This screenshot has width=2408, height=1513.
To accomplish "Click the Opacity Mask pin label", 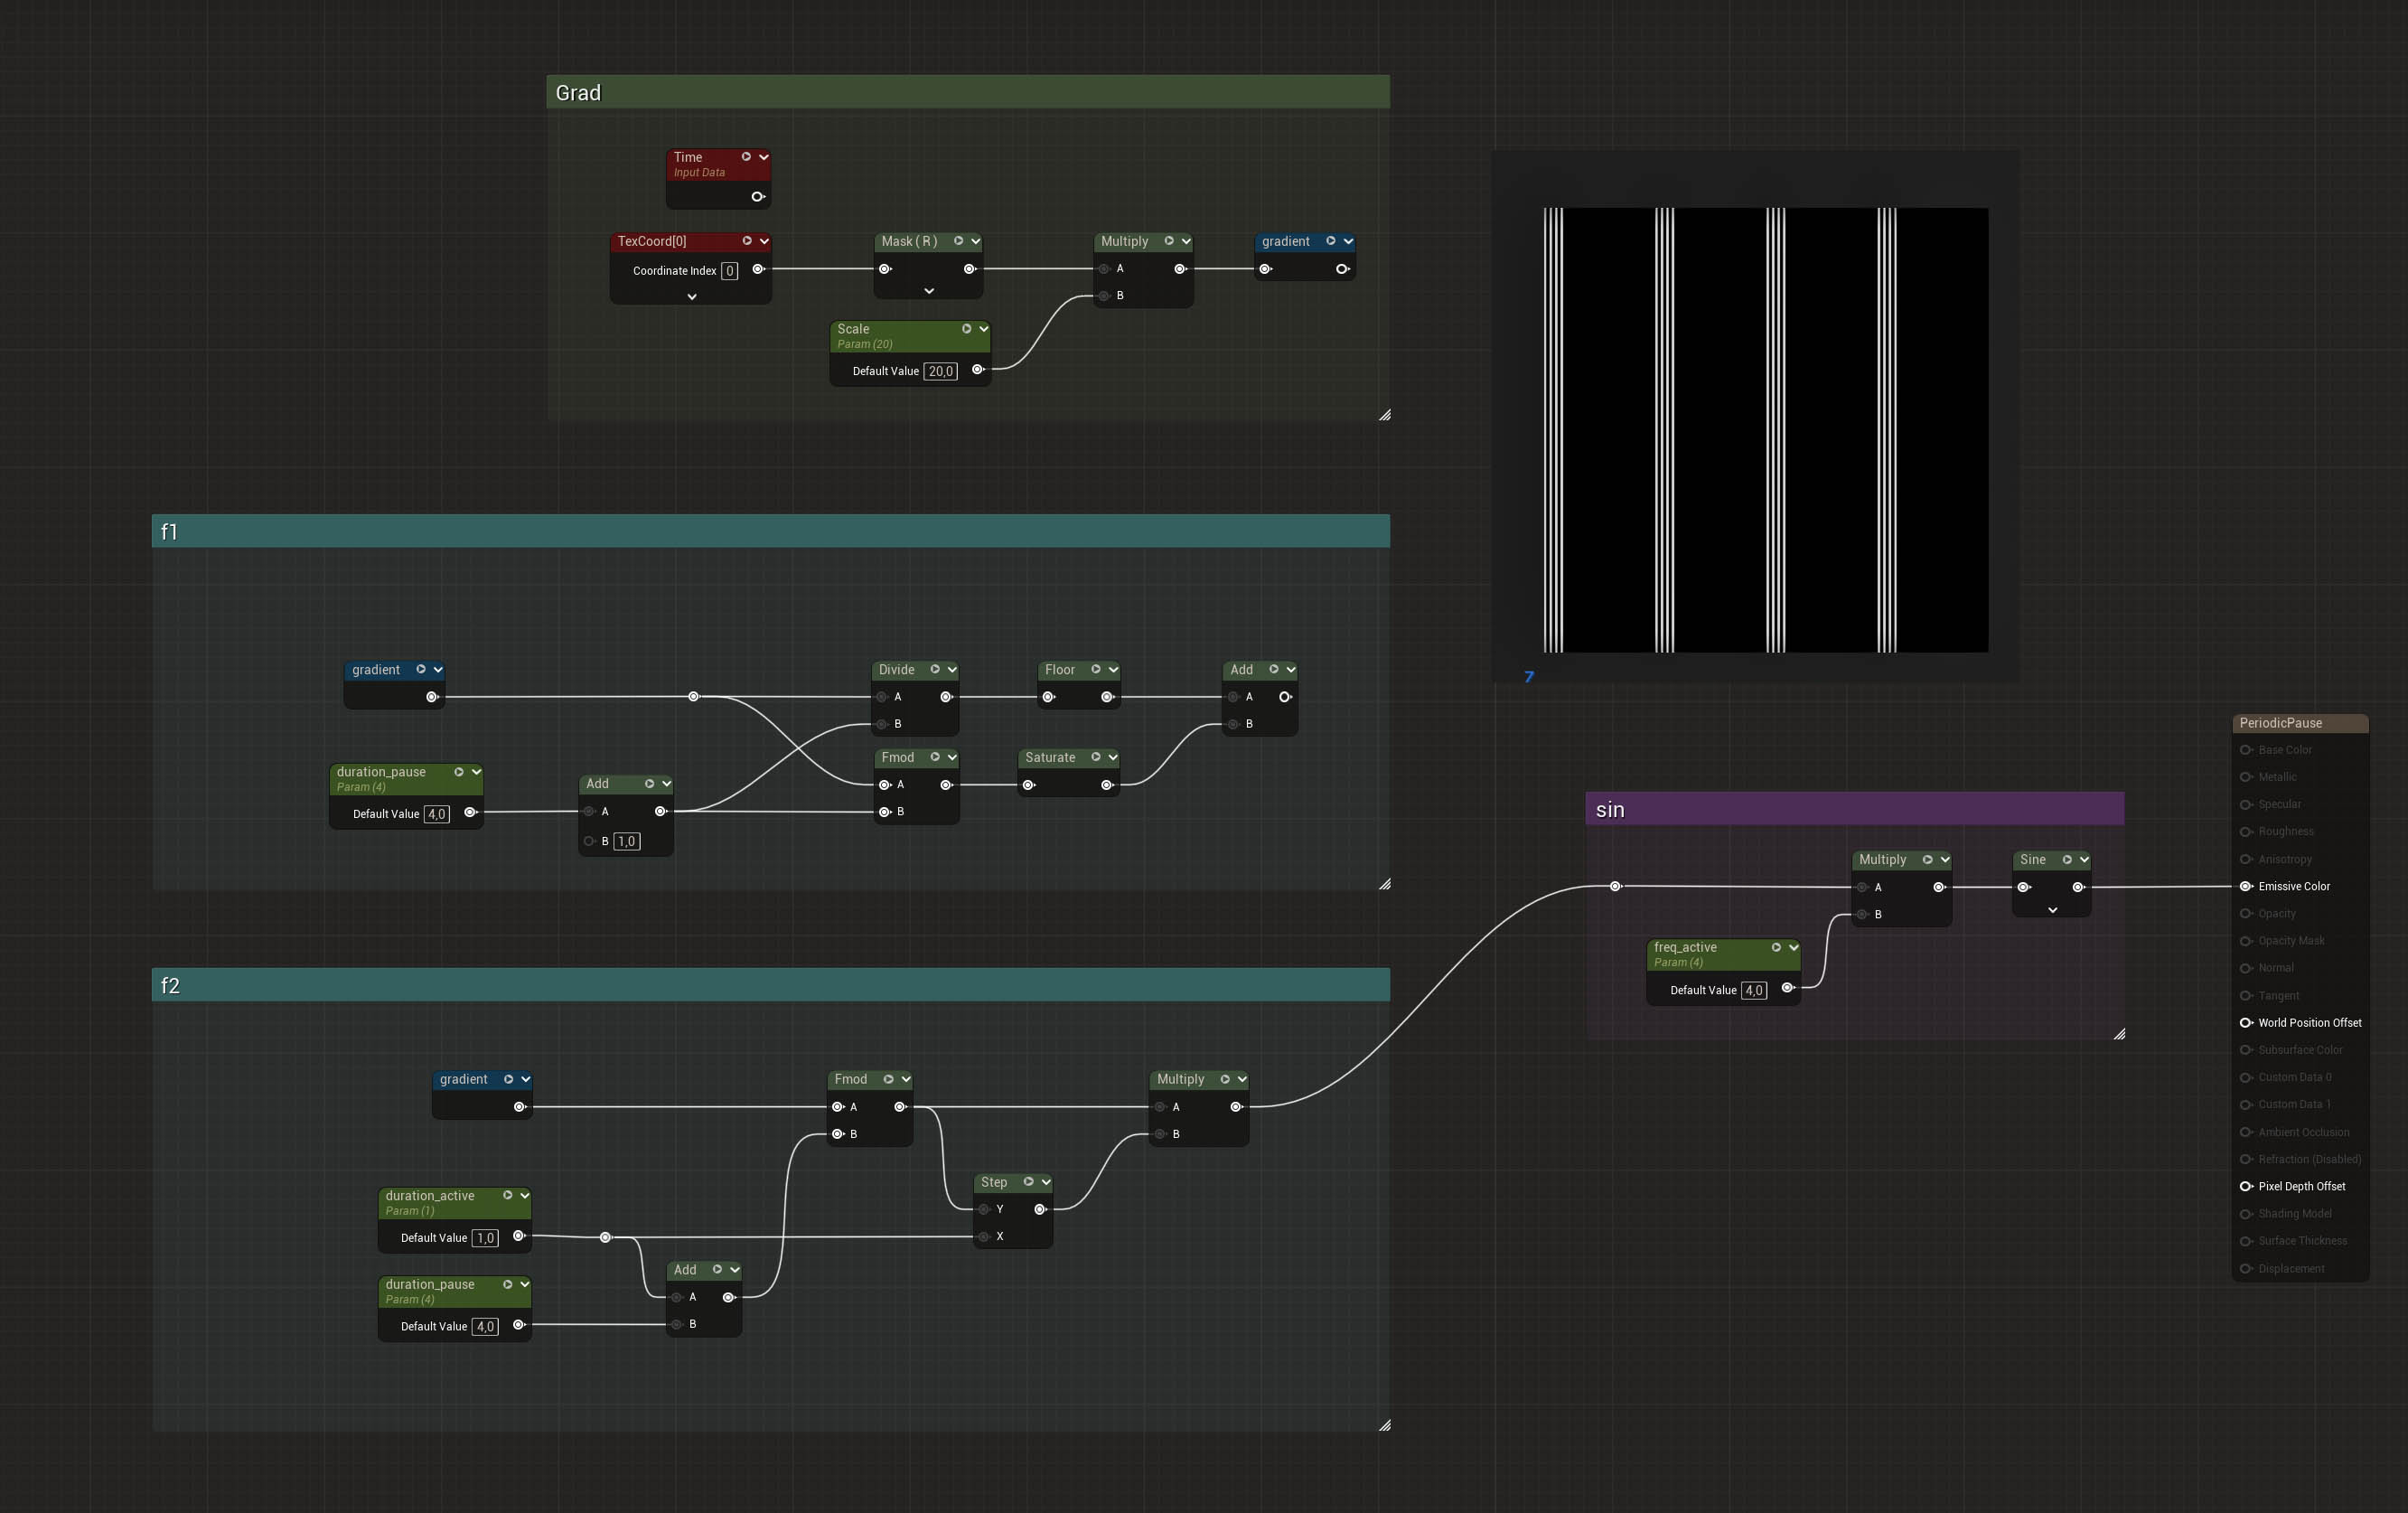I will point(2291,941).
